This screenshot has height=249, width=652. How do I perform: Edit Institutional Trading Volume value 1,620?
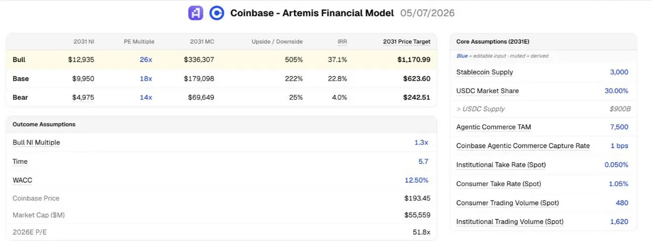[620, 221]
